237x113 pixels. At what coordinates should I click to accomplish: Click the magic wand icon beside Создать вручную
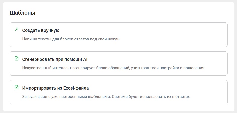coord(17,29)
